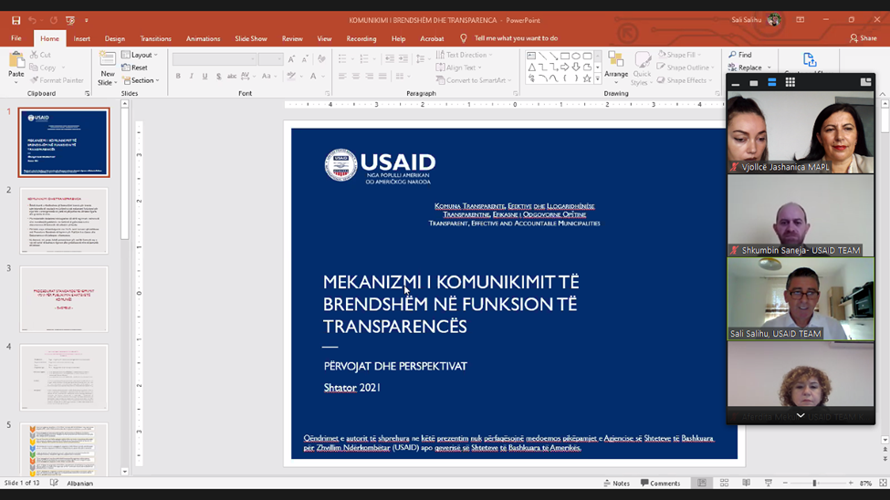Select slide 4 thumbnail
This screenshot has height=500, width=890.
tap(64, 378)
